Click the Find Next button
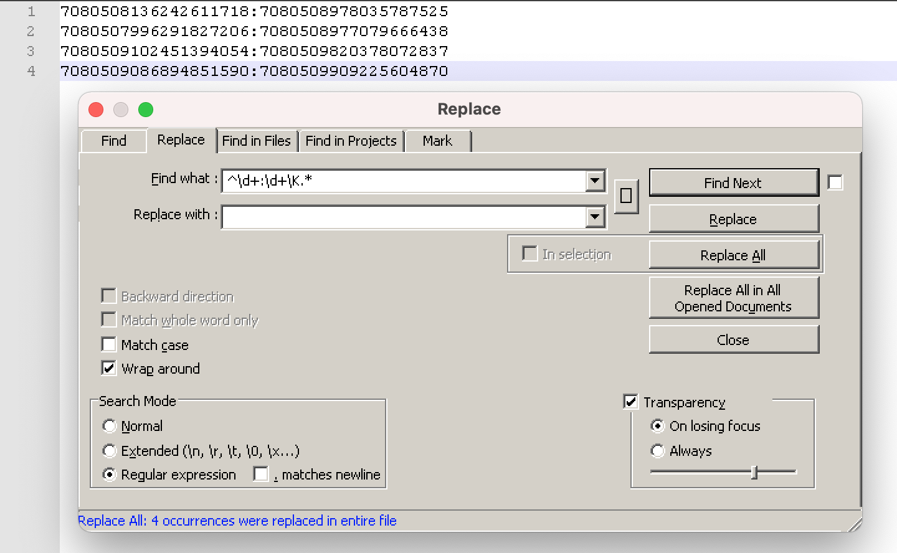 pyautogui.click(x=734, y=182)
